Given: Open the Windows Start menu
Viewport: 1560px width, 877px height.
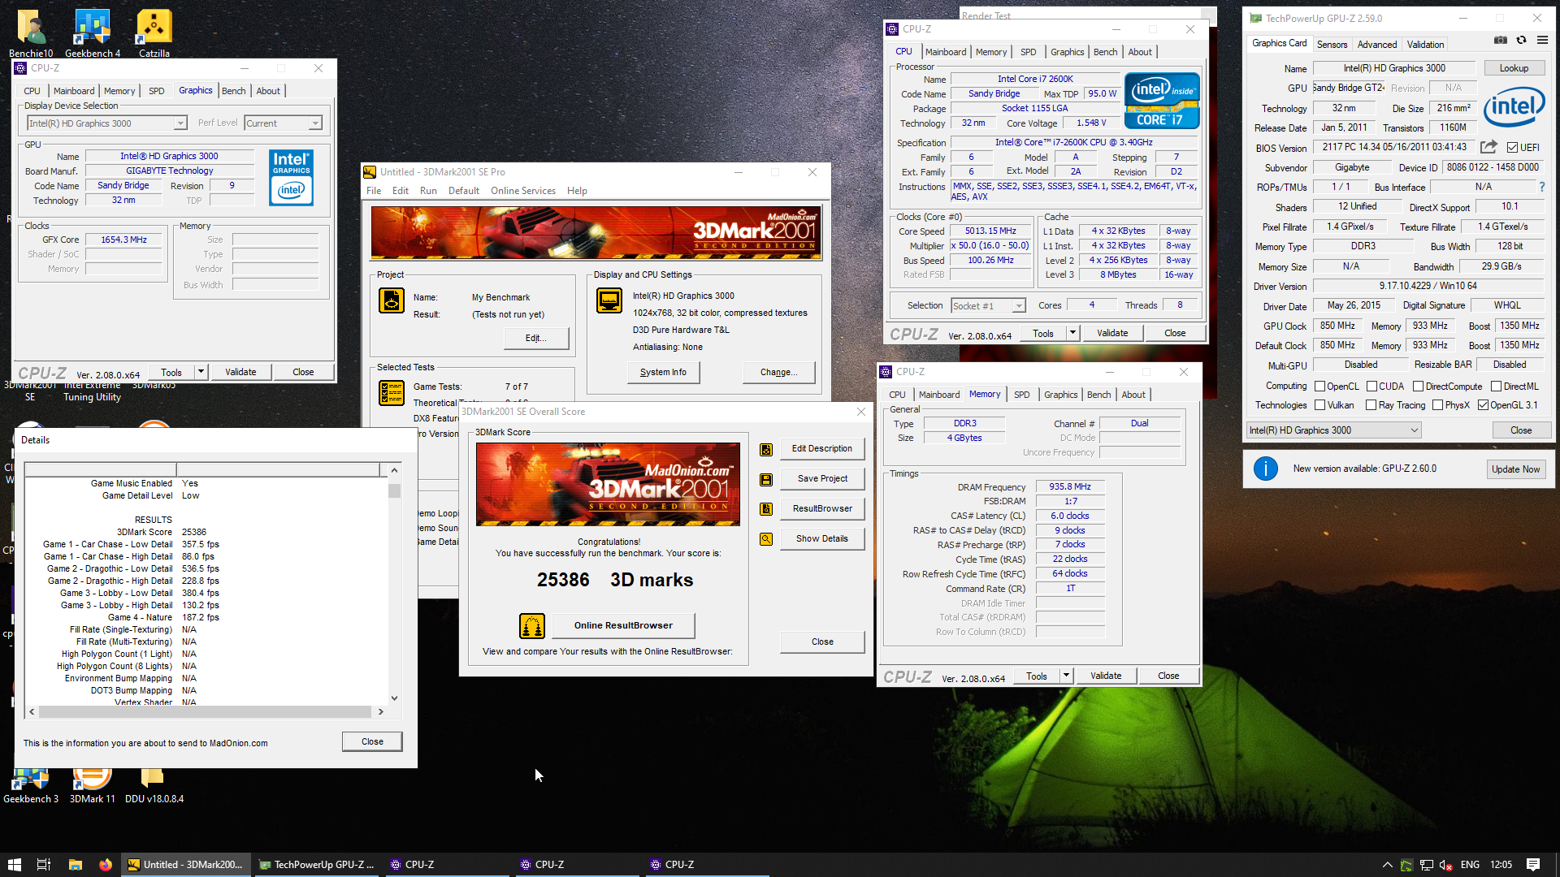Looking at the screenshot, I should tap(14, 865).
